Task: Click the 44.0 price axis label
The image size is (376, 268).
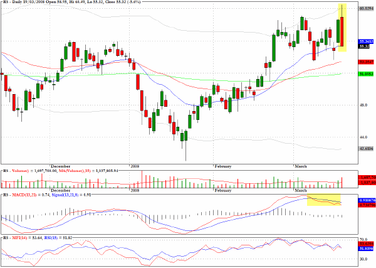Action: [363, 137]
